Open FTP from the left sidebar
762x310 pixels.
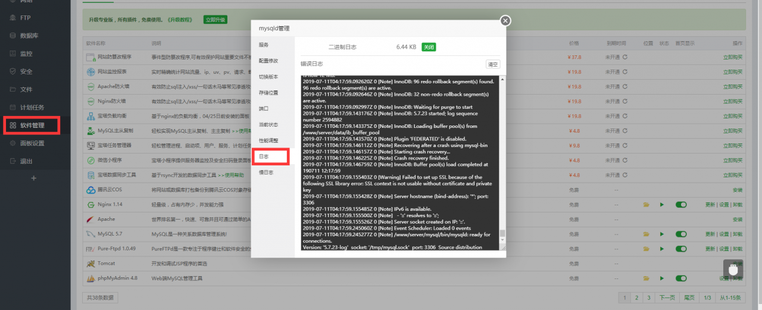(25, 18)
